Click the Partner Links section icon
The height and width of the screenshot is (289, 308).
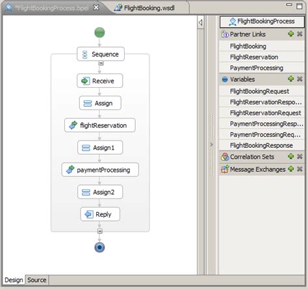(225, 34)
